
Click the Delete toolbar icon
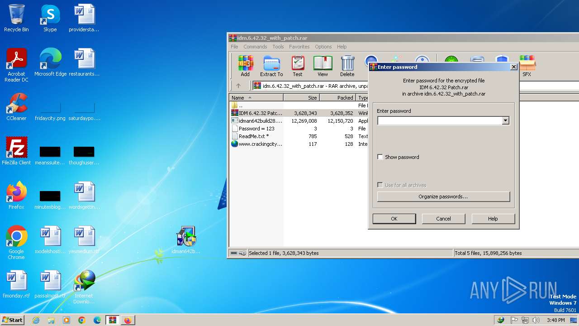tap(347, 66)
